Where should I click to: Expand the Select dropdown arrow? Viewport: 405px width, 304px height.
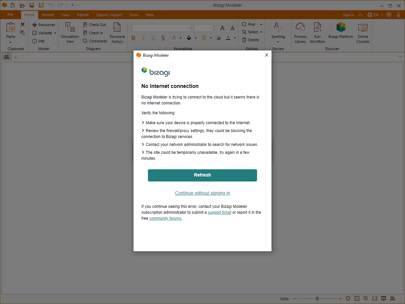261,32
